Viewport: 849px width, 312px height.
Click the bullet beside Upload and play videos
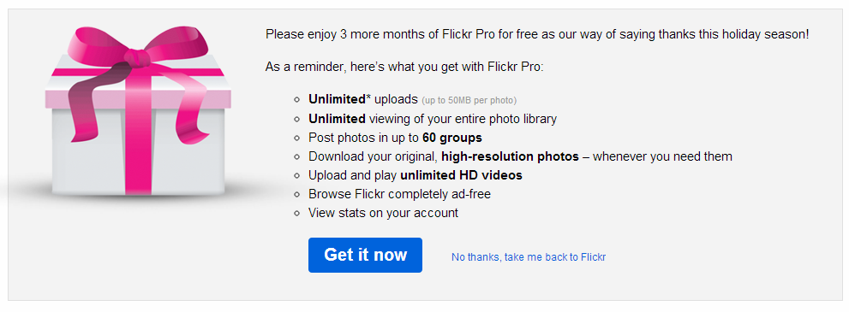coord(296,175)
